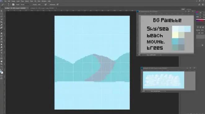The height and width of the screenshot is (114, 205).
Task: Open the brush preset picker in options bar
Action: pos(8,5)
